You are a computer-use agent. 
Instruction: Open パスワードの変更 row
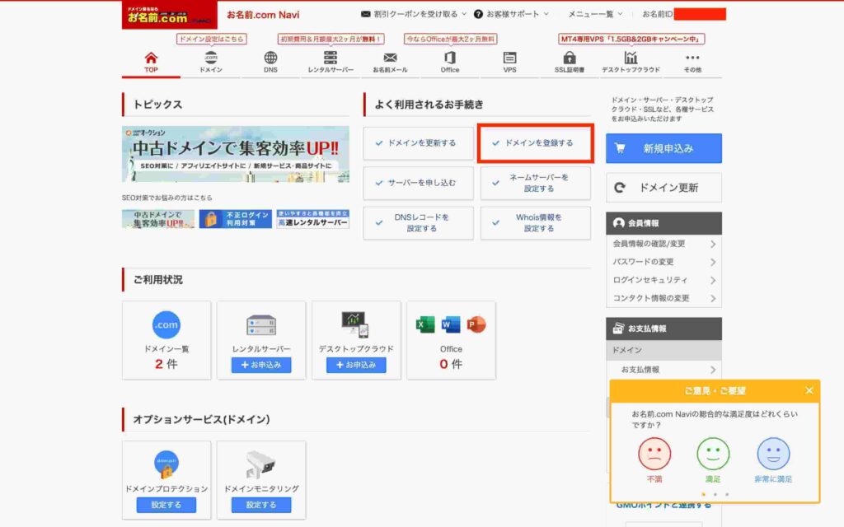tap(663, 262)
